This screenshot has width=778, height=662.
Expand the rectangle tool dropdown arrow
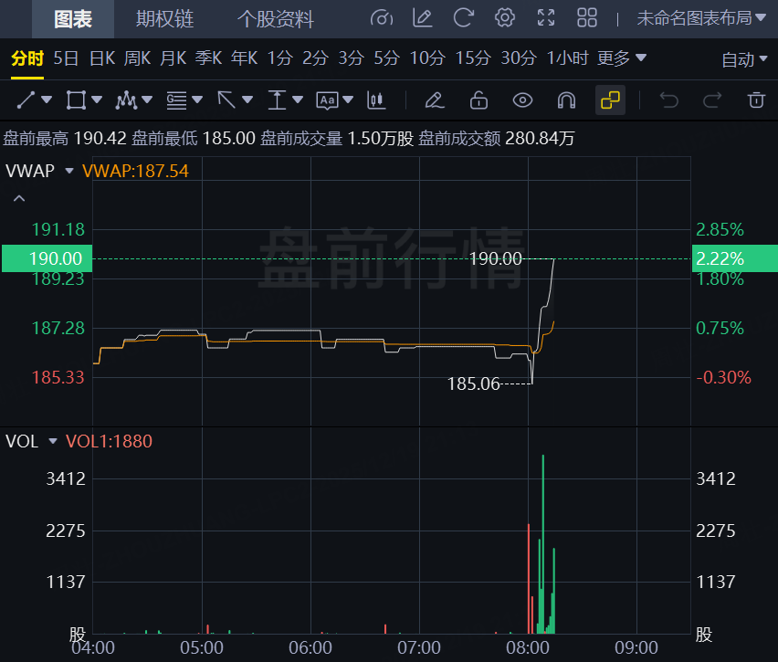click(97, 100)
